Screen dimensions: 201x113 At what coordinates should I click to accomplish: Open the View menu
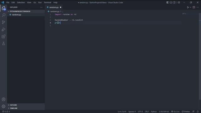point(29,3)
